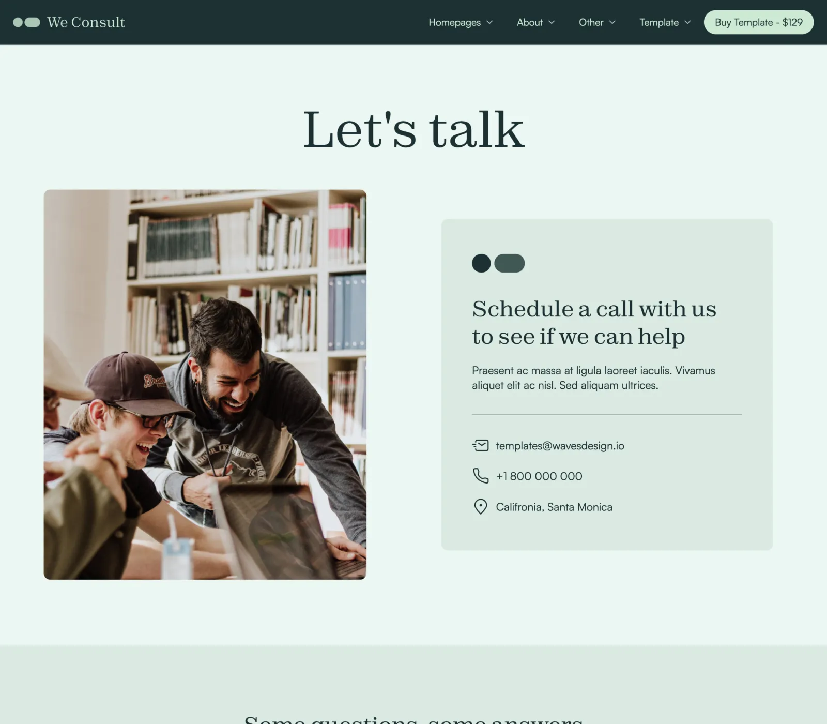Click the We Consult brand name text
The width and height of the screenshot is (827, 724).
86,22
